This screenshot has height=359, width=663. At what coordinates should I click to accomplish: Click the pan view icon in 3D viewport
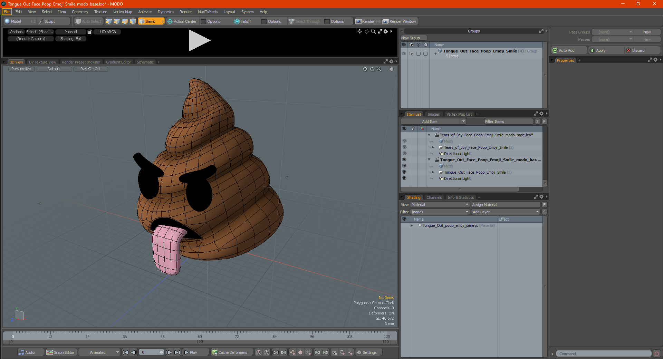coord(365,69)
